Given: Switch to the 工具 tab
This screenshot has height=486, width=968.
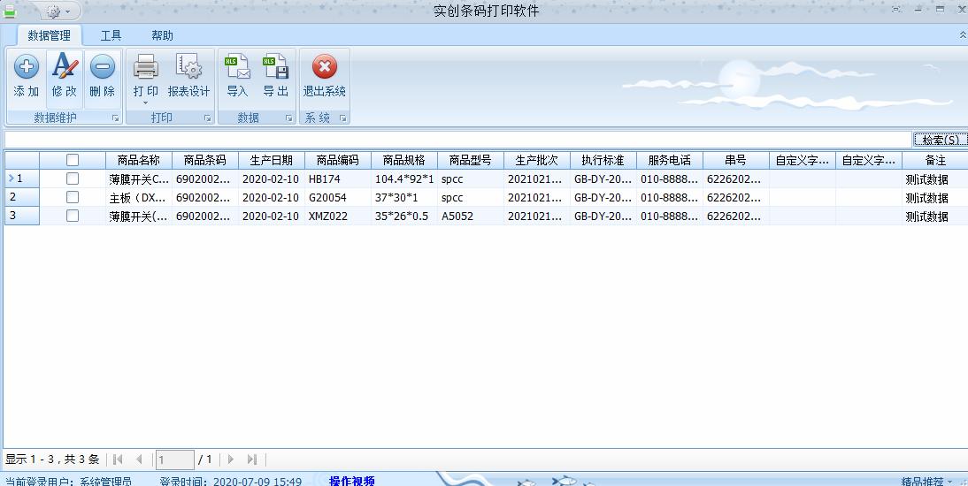Looking at the screenshot, I should (x=111, y=35).
